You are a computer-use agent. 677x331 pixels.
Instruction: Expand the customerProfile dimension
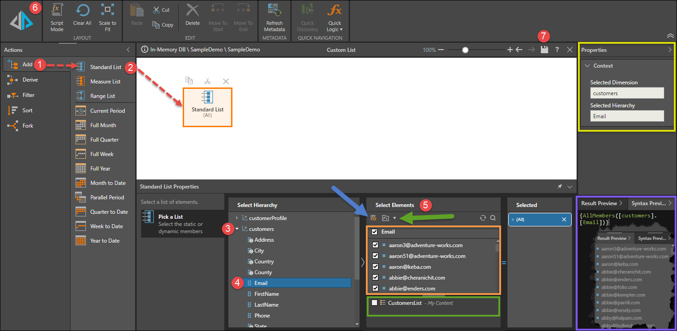coord(237,218)
